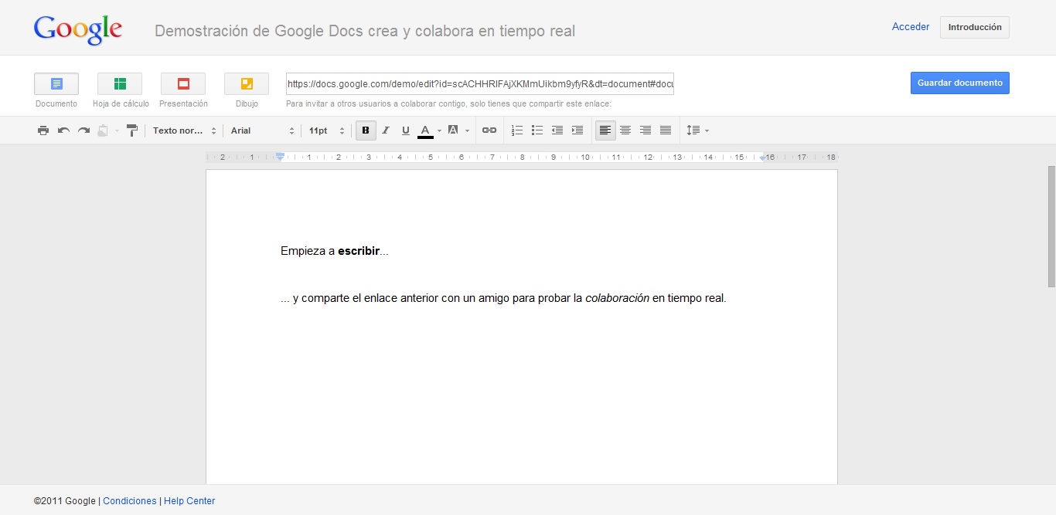
Task: Toggle italic formatting
Action: coord(386,130)
